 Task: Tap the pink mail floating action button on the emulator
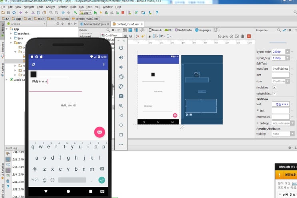pos(100,132)
